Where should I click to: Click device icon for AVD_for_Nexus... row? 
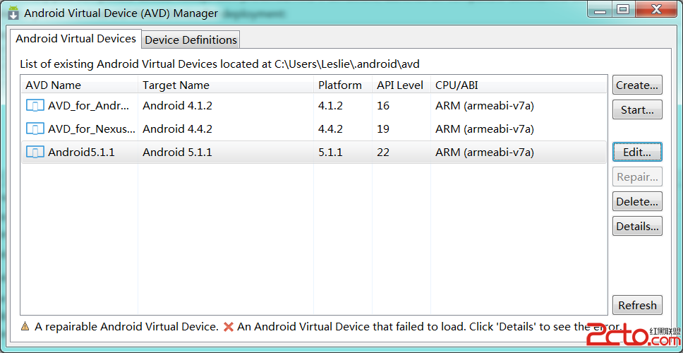pos(35,128)
